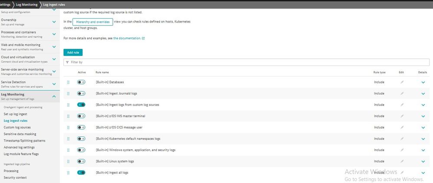Open Custom log sources in sidebar

point(17,127)
